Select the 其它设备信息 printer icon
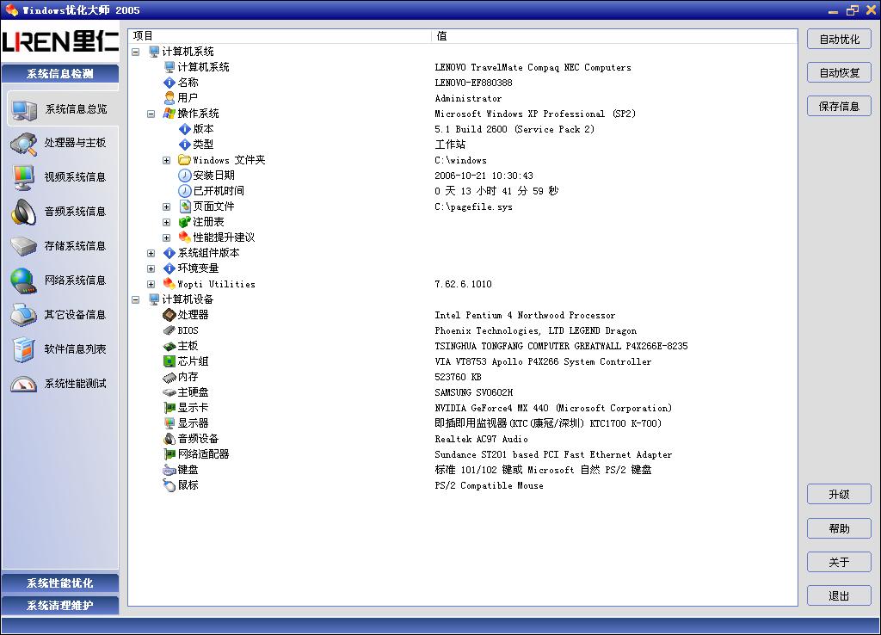The width and height of the screenshot is (881, 635). tap(23, 315)
